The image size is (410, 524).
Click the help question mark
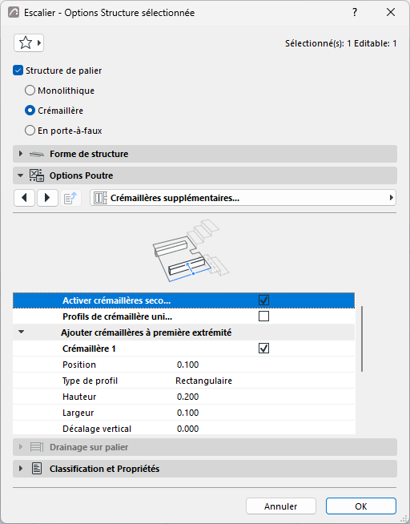pos(355,12)
